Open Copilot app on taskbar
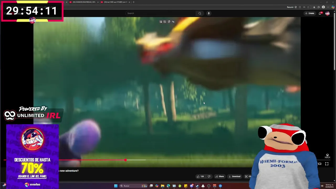The height and width of the screenshot is (189, 336). 157,186
